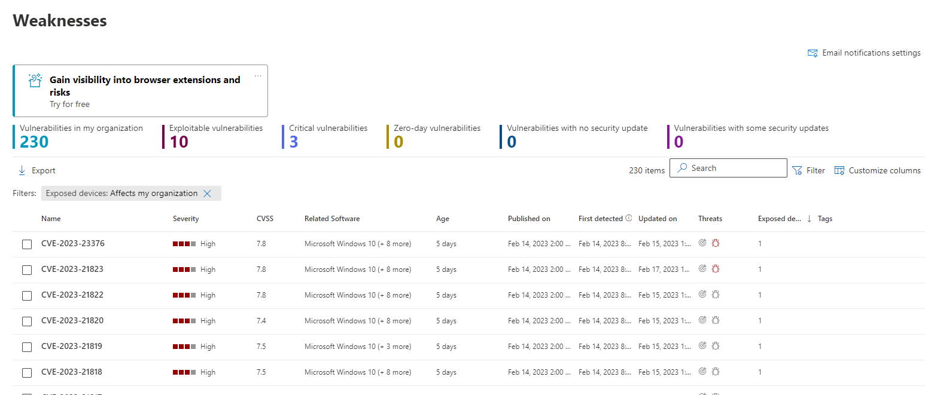Click the Export download arrow icon

22,171
